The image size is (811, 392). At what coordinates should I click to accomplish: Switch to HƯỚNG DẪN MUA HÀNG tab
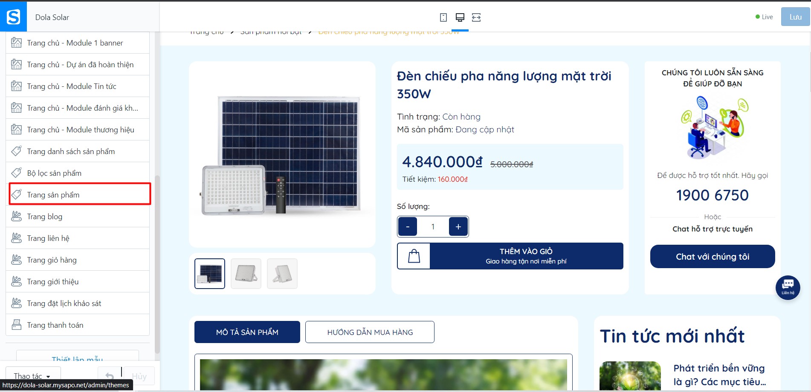point(370,332)
